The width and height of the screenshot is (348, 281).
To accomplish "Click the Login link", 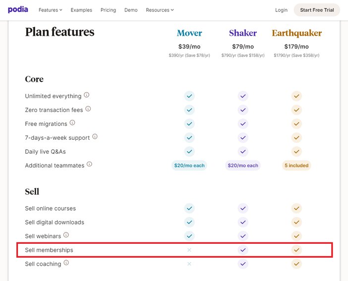I will [x=281, y=10].
